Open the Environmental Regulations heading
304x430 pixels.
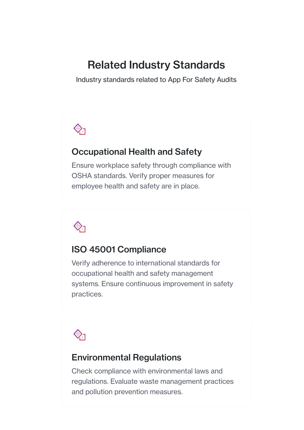126,357
